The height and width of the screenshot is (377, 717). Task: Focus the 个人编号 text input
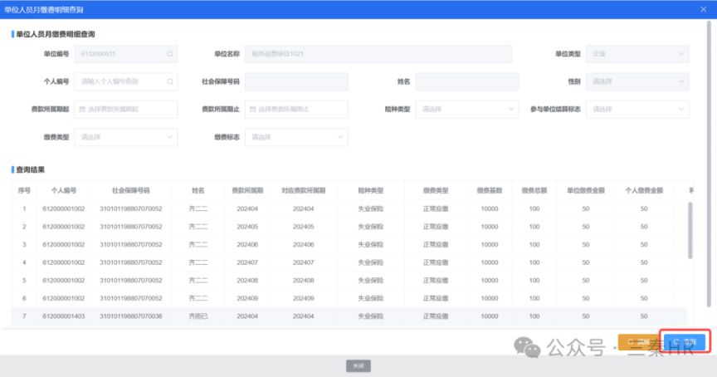126,81
